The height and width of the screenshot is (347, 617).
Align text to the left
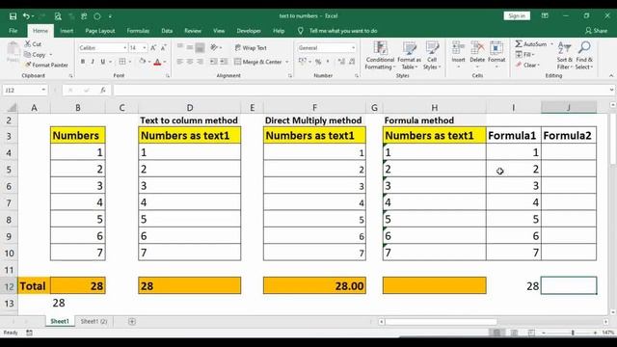pyautogui.click(x=180, y=62)
